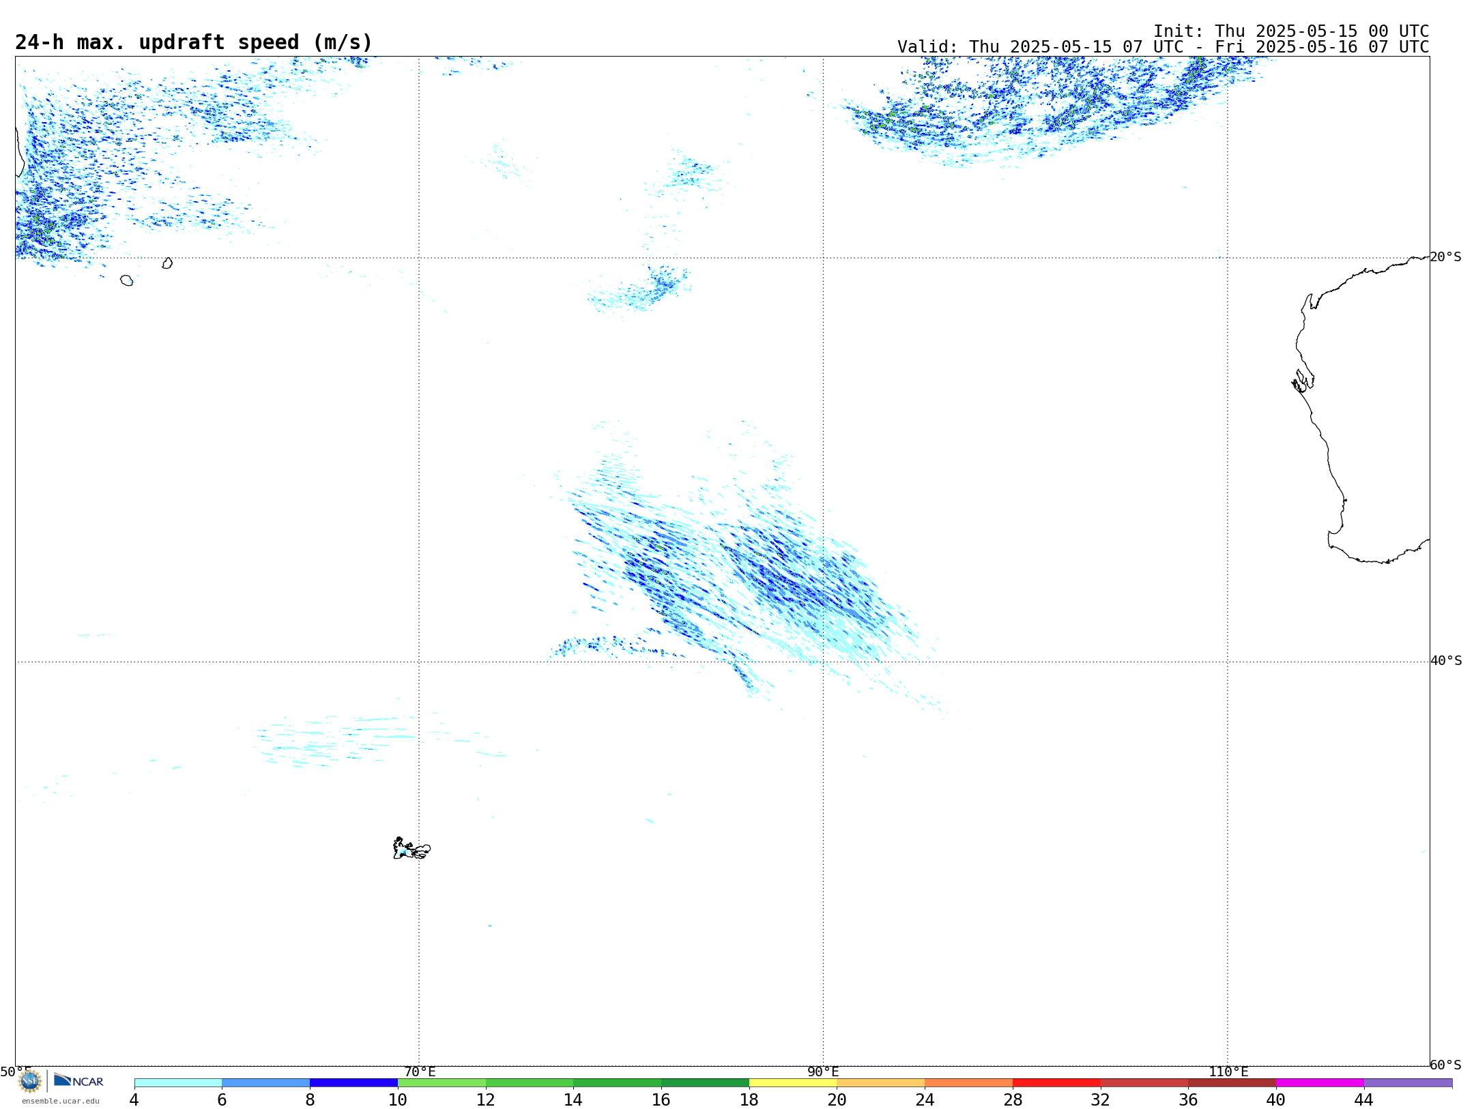Click the colorbar tick label '28'
This screenshot has height=1109, width=1474.
coord(1013,1100)
